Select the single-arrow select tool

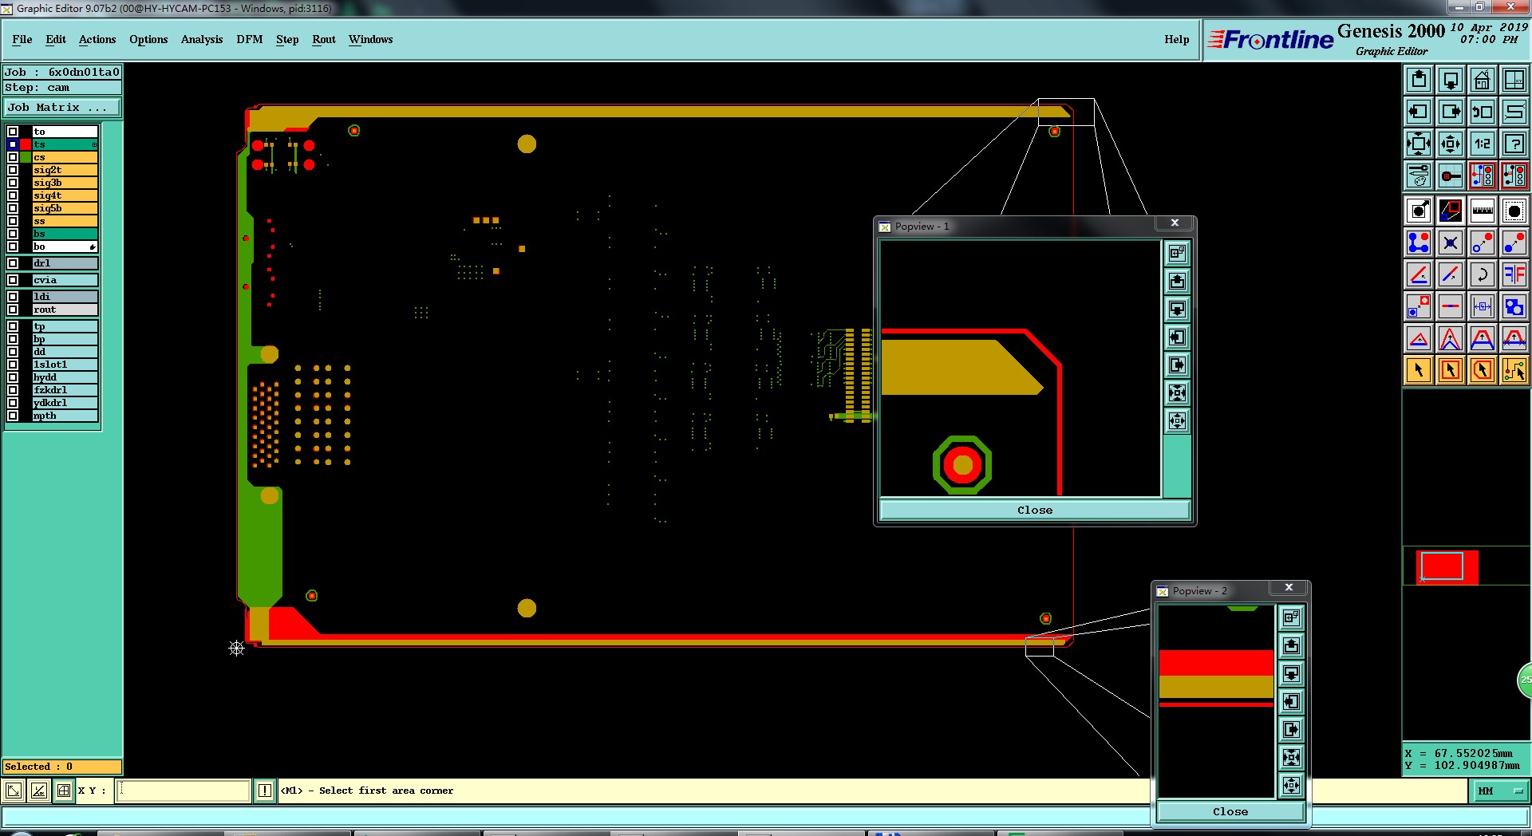1419,370
